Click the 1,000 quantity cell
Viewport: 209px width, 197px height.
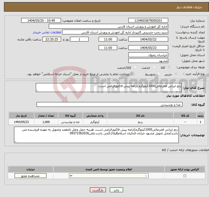click(x=46, y=122)
